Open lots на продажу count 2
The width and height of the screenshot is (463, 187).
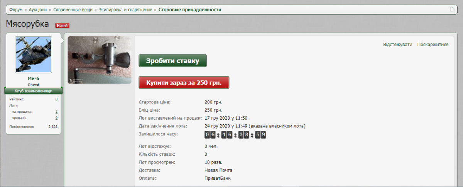point(56,112)
